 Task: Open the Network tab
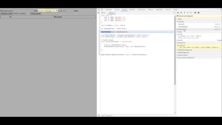[132, 10]
